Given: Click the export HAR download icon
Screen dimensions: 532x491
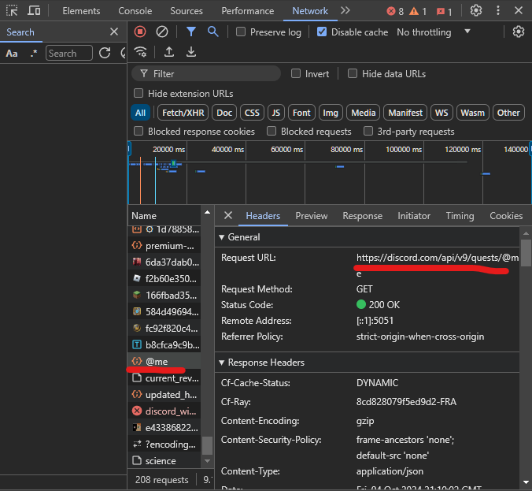Looking at the screenshot, I should click(x=191, y=52).
